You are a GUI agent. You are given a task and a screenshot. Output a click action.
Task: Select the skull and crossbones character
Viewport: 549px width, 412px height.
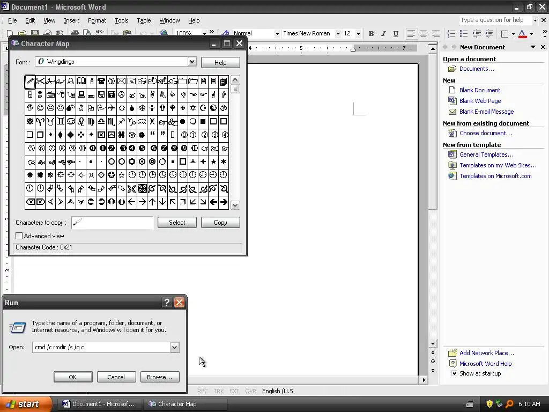(x=81, y=108)
